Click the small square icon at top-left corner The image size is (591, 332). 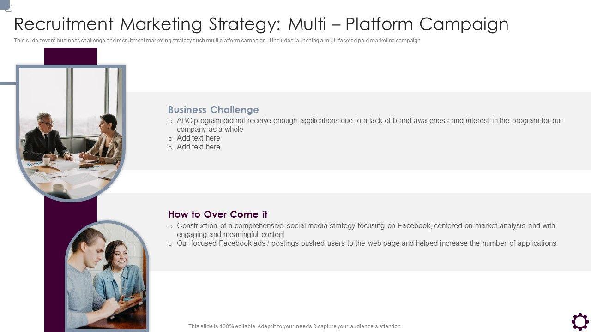[x=8, y=8]
